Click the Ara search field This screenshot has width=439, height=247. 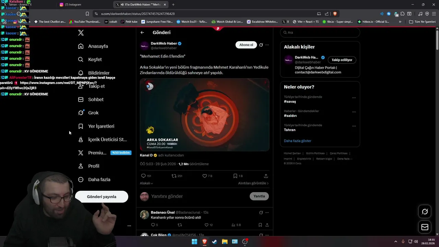[320, 32]
